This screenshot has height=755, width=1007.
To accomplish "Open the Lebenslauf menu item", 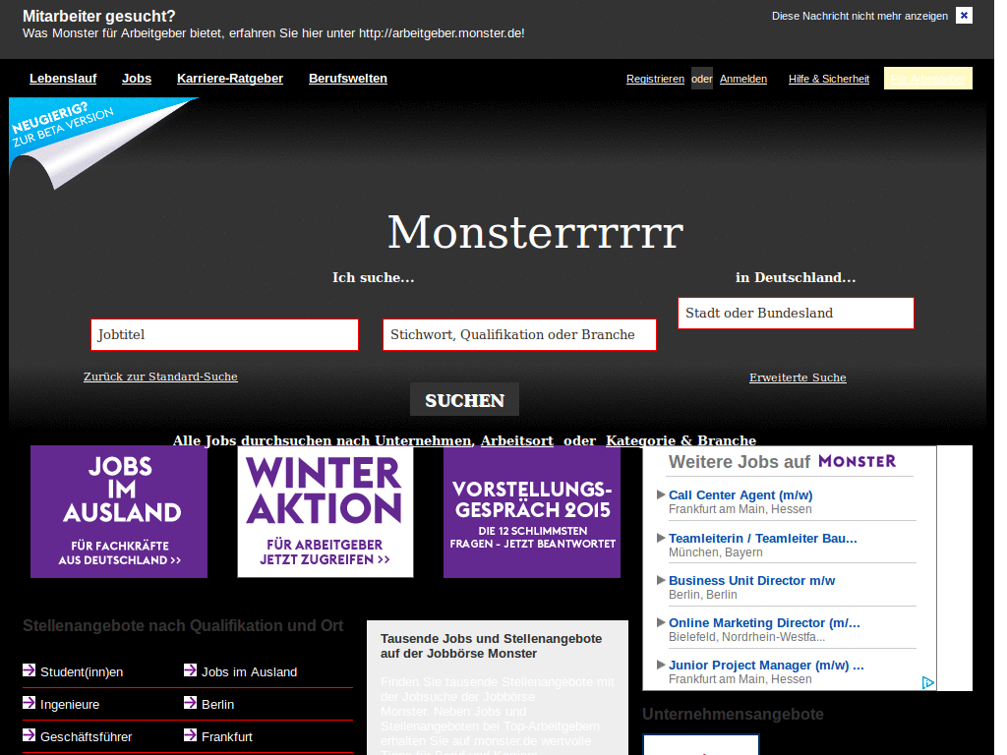I will click(x=63, y=79).
